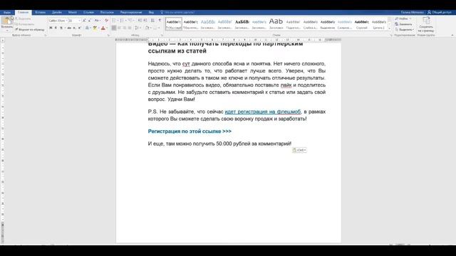Expand the styles gallery
456x256 pixels.
pos(390,28)
